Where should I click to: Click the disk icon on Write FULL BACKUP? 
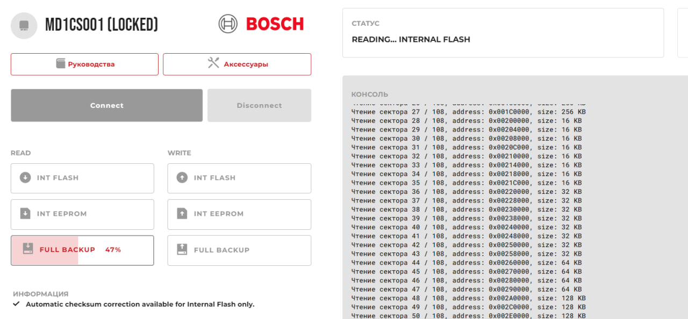(x=182, y=249)
